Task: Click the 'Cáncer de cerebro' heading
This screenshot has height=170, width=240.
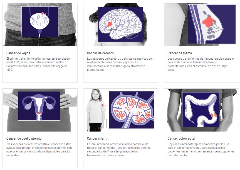Action: tap(100, 53)
